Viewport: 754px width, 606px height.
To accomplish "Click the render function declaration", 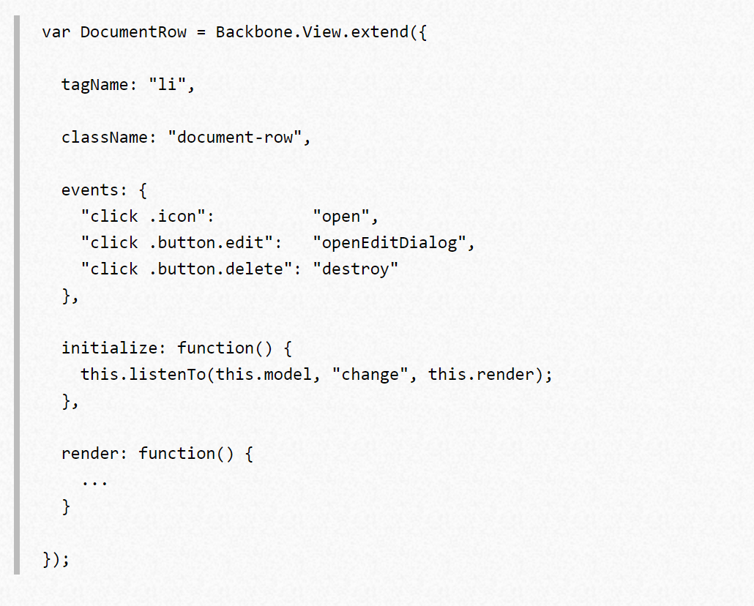I will click(x=157, y=454).
